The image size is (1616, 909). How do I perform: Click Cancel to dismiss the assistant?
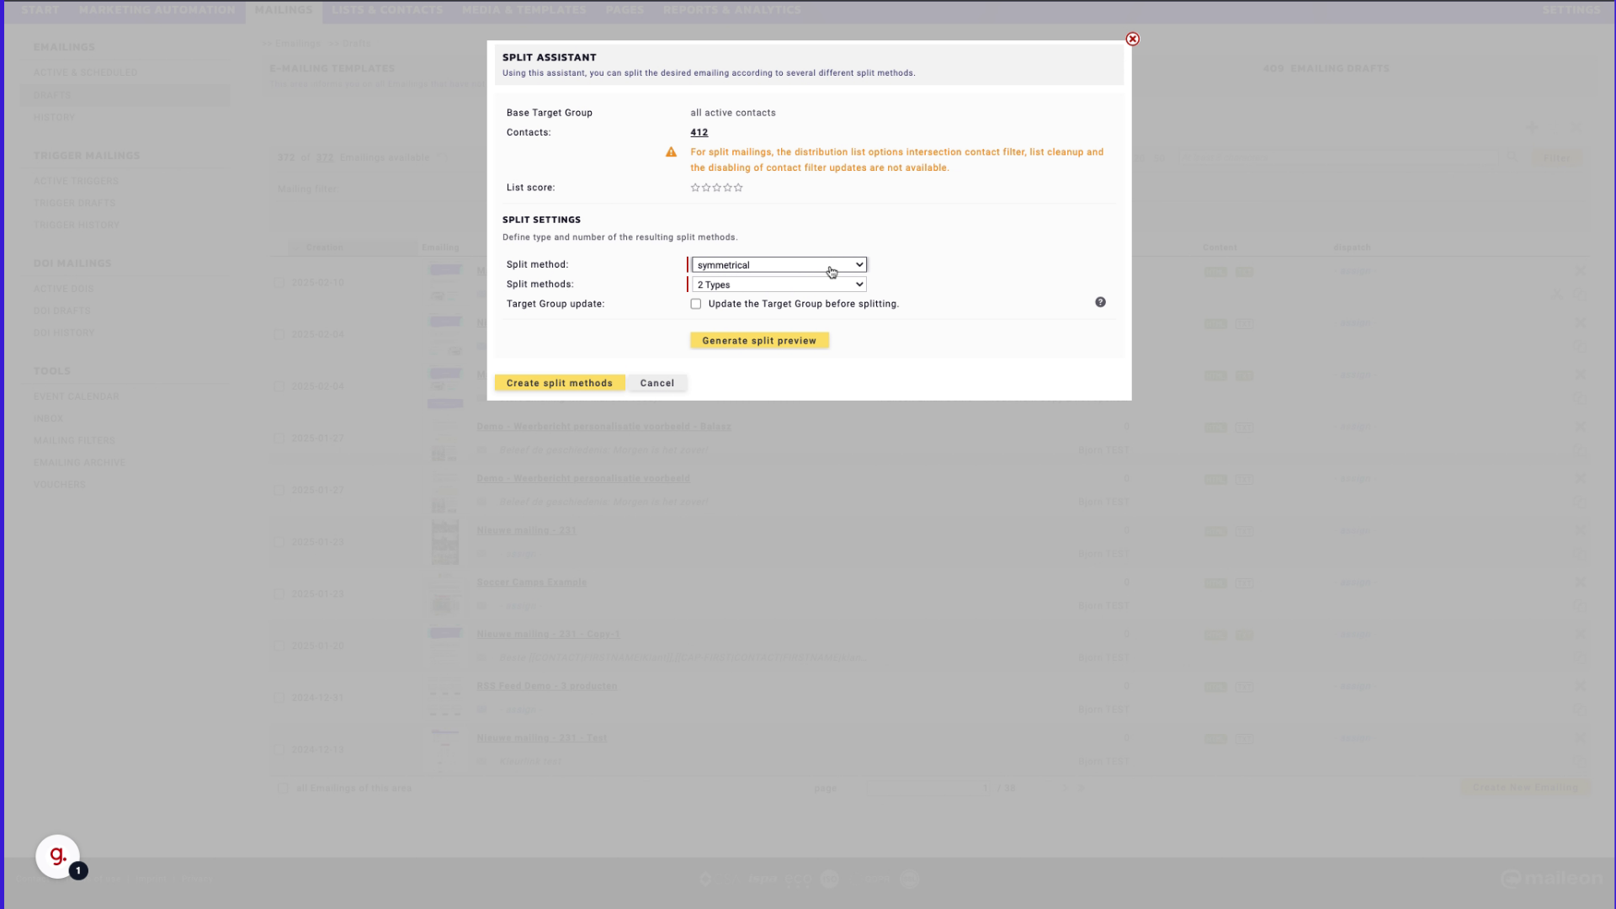tap(657, 383)
